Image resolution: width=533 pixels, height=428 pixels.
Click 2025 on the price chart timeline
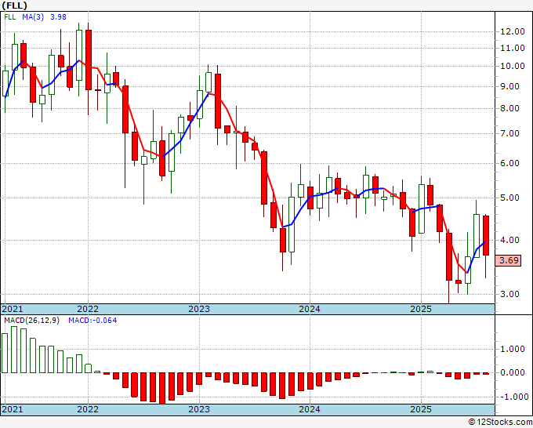click(421, 309)
